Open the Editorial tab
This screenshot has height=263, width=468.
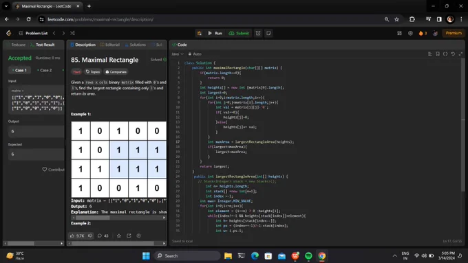point(110,45)
